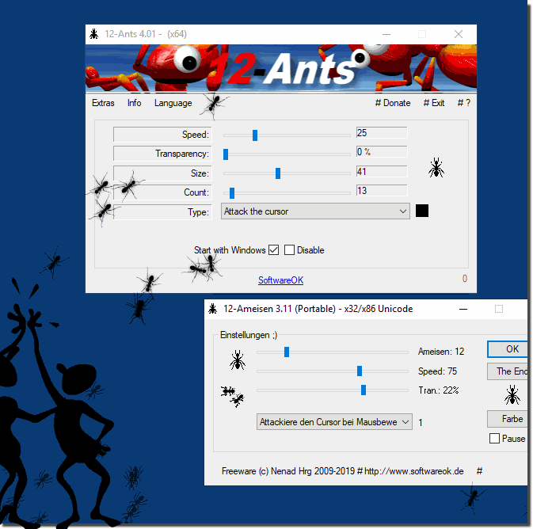
Task: Click the Freeware softwareok.de footer text
Action: point(342,471)
